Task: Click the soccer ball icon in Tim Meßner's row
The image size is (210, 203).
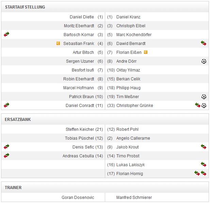Action: point(204,97)
